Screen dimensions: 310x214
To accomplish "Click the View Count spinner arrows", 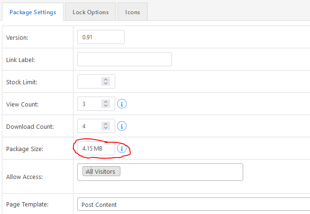I will point(106,104).
